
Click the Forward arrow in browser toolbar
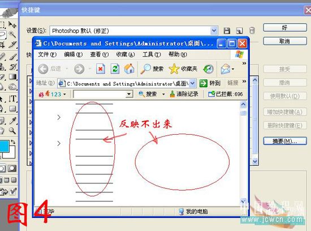[x=79, y=69]
